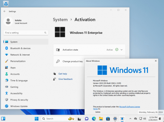Select System in the Settings sidebar
Screen dimensions: 164x122
tap(26, 42)
